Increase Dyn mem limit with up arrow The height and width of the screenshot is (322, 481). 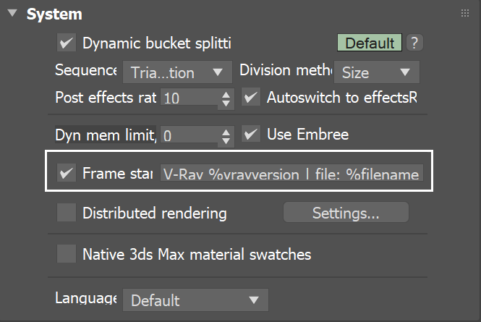227,131
